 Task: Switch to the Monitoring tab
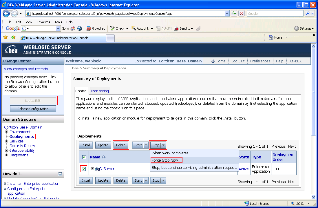pos(100,91)
